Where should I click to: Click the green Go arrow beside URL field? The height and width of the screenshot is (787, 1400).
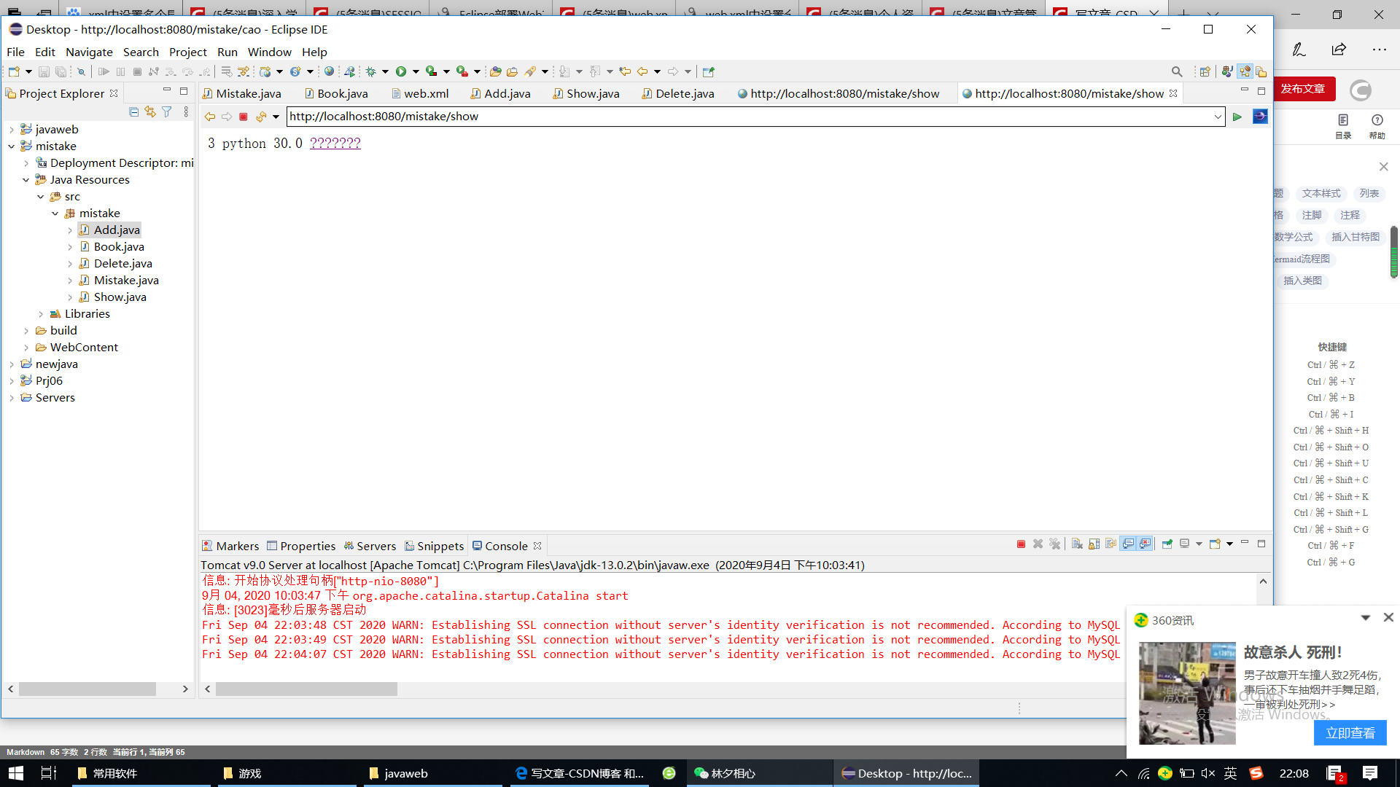click(1237, 117)
